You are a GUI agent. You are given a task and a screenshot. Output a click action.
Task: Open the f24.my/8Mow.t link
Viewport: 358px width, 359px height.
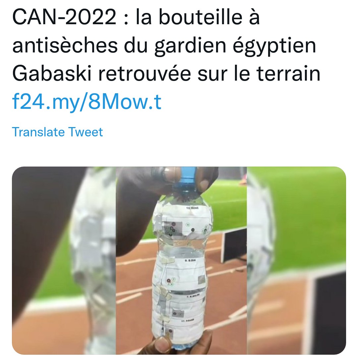coord(87,102)
